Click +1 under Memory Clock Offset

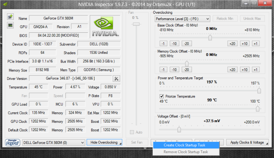(256, 70)
